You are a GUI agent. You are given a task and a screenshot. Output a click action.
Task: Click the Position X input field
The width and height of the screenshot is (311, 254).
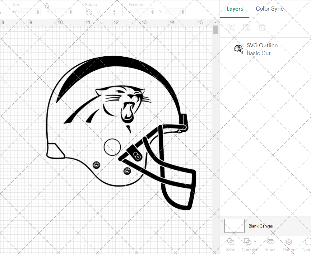[142, 12]
